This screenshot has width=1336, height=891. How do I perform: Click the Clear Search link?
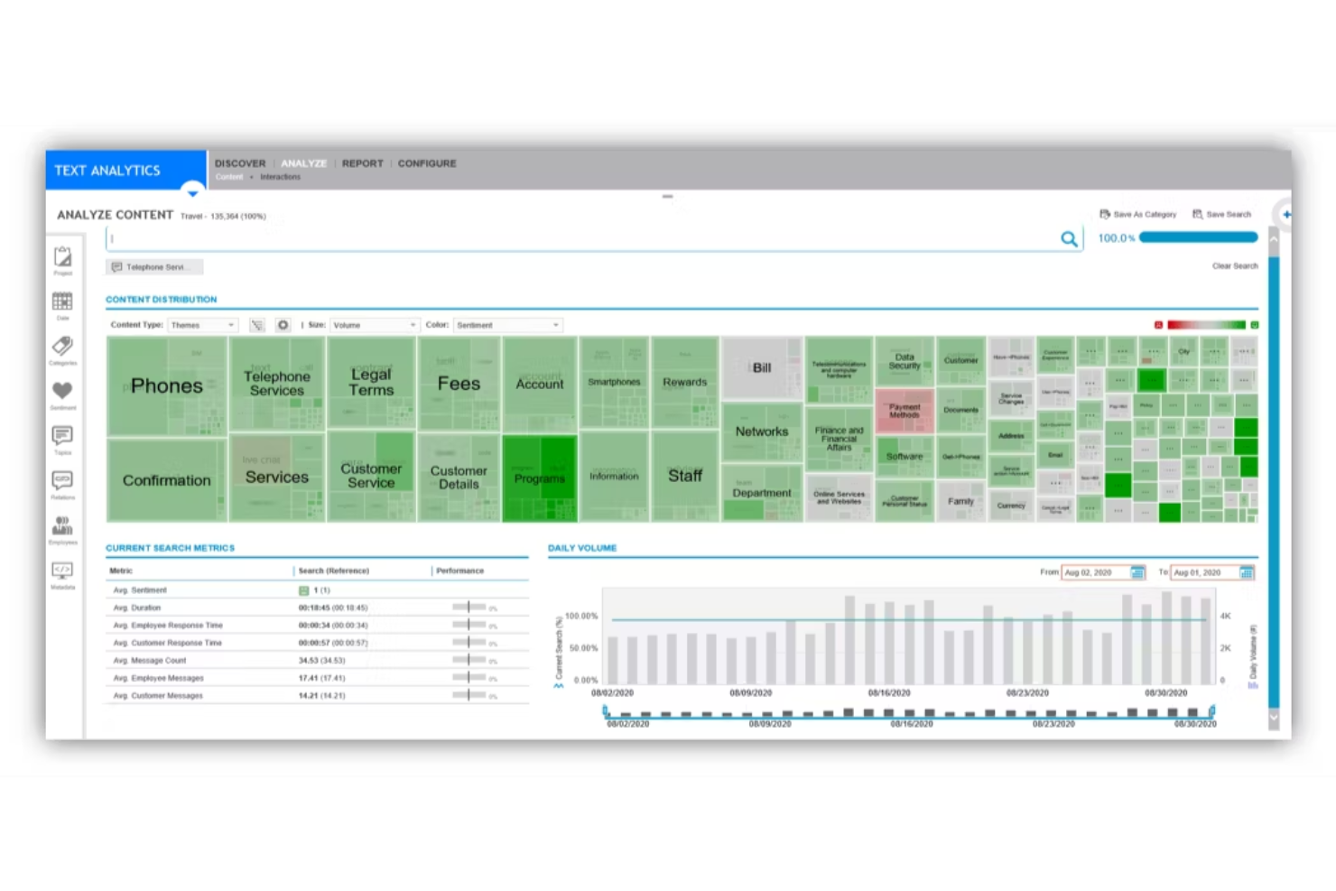pyautogui.click(x=1235, y=265)
